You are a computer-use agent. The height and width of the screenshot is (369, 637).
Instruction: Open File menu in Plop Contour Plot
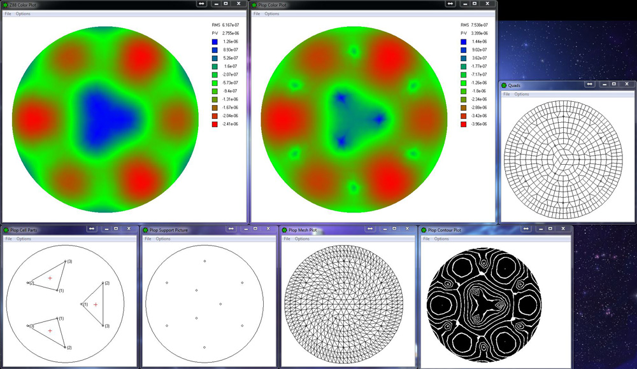(x=426, y=239)
